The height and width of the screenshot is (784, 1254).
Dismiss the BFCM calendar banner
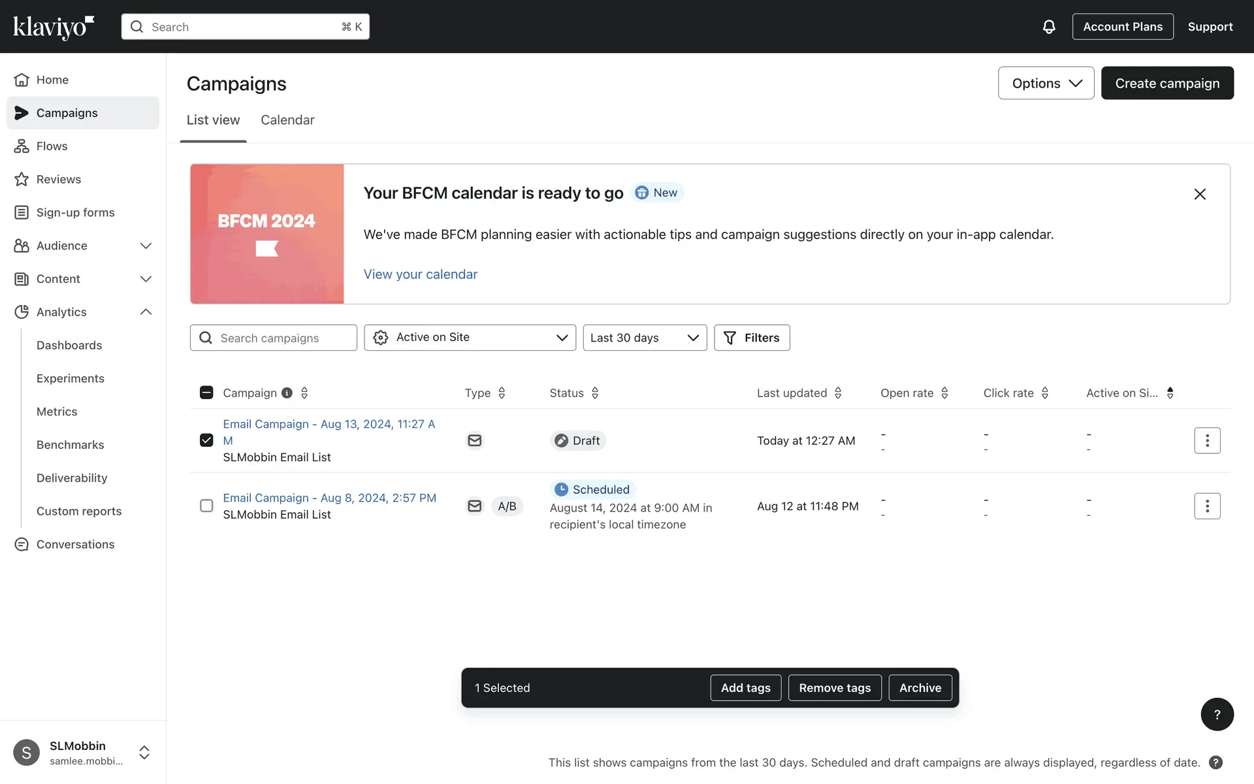[x=1200, y=194]
